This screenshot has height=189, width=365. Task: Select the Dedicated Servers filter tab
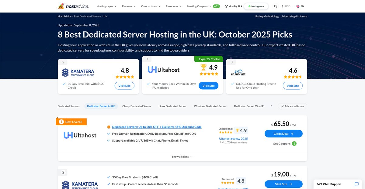(68, 106)
